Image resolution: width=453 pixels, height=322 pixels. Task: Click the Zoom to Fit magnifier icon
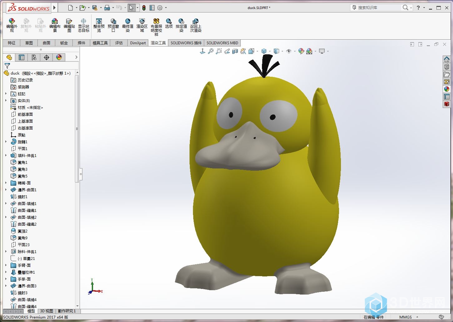211,51
